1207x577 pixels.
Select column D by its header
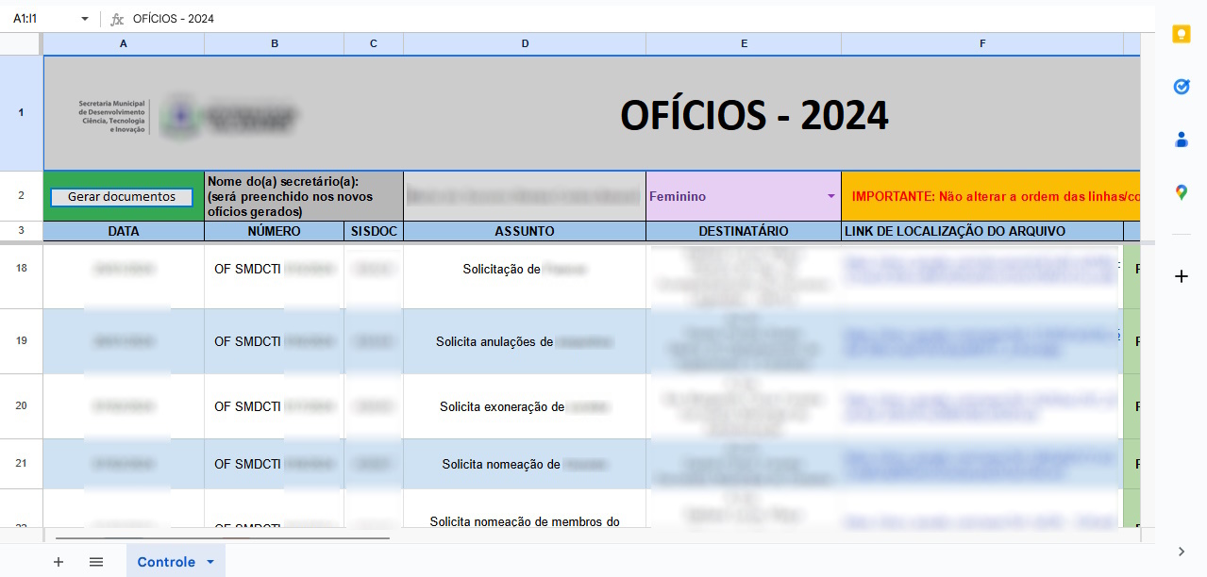(x=525, y=42)
